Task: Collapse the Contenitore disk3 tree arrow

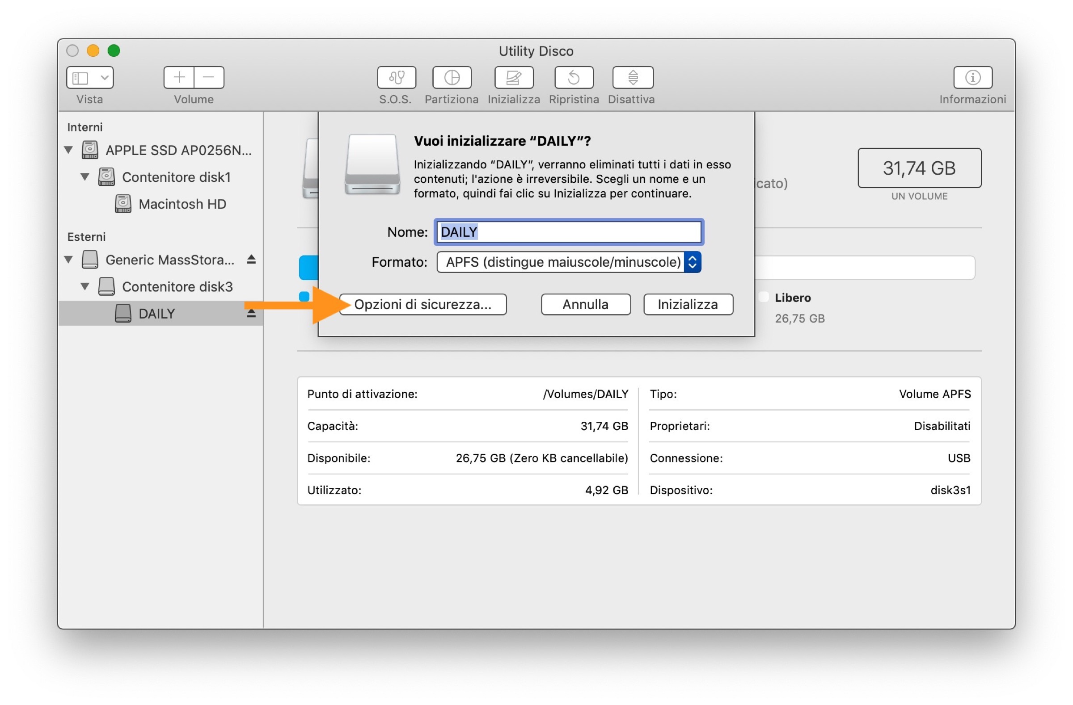Action: (x=85, y=286)
